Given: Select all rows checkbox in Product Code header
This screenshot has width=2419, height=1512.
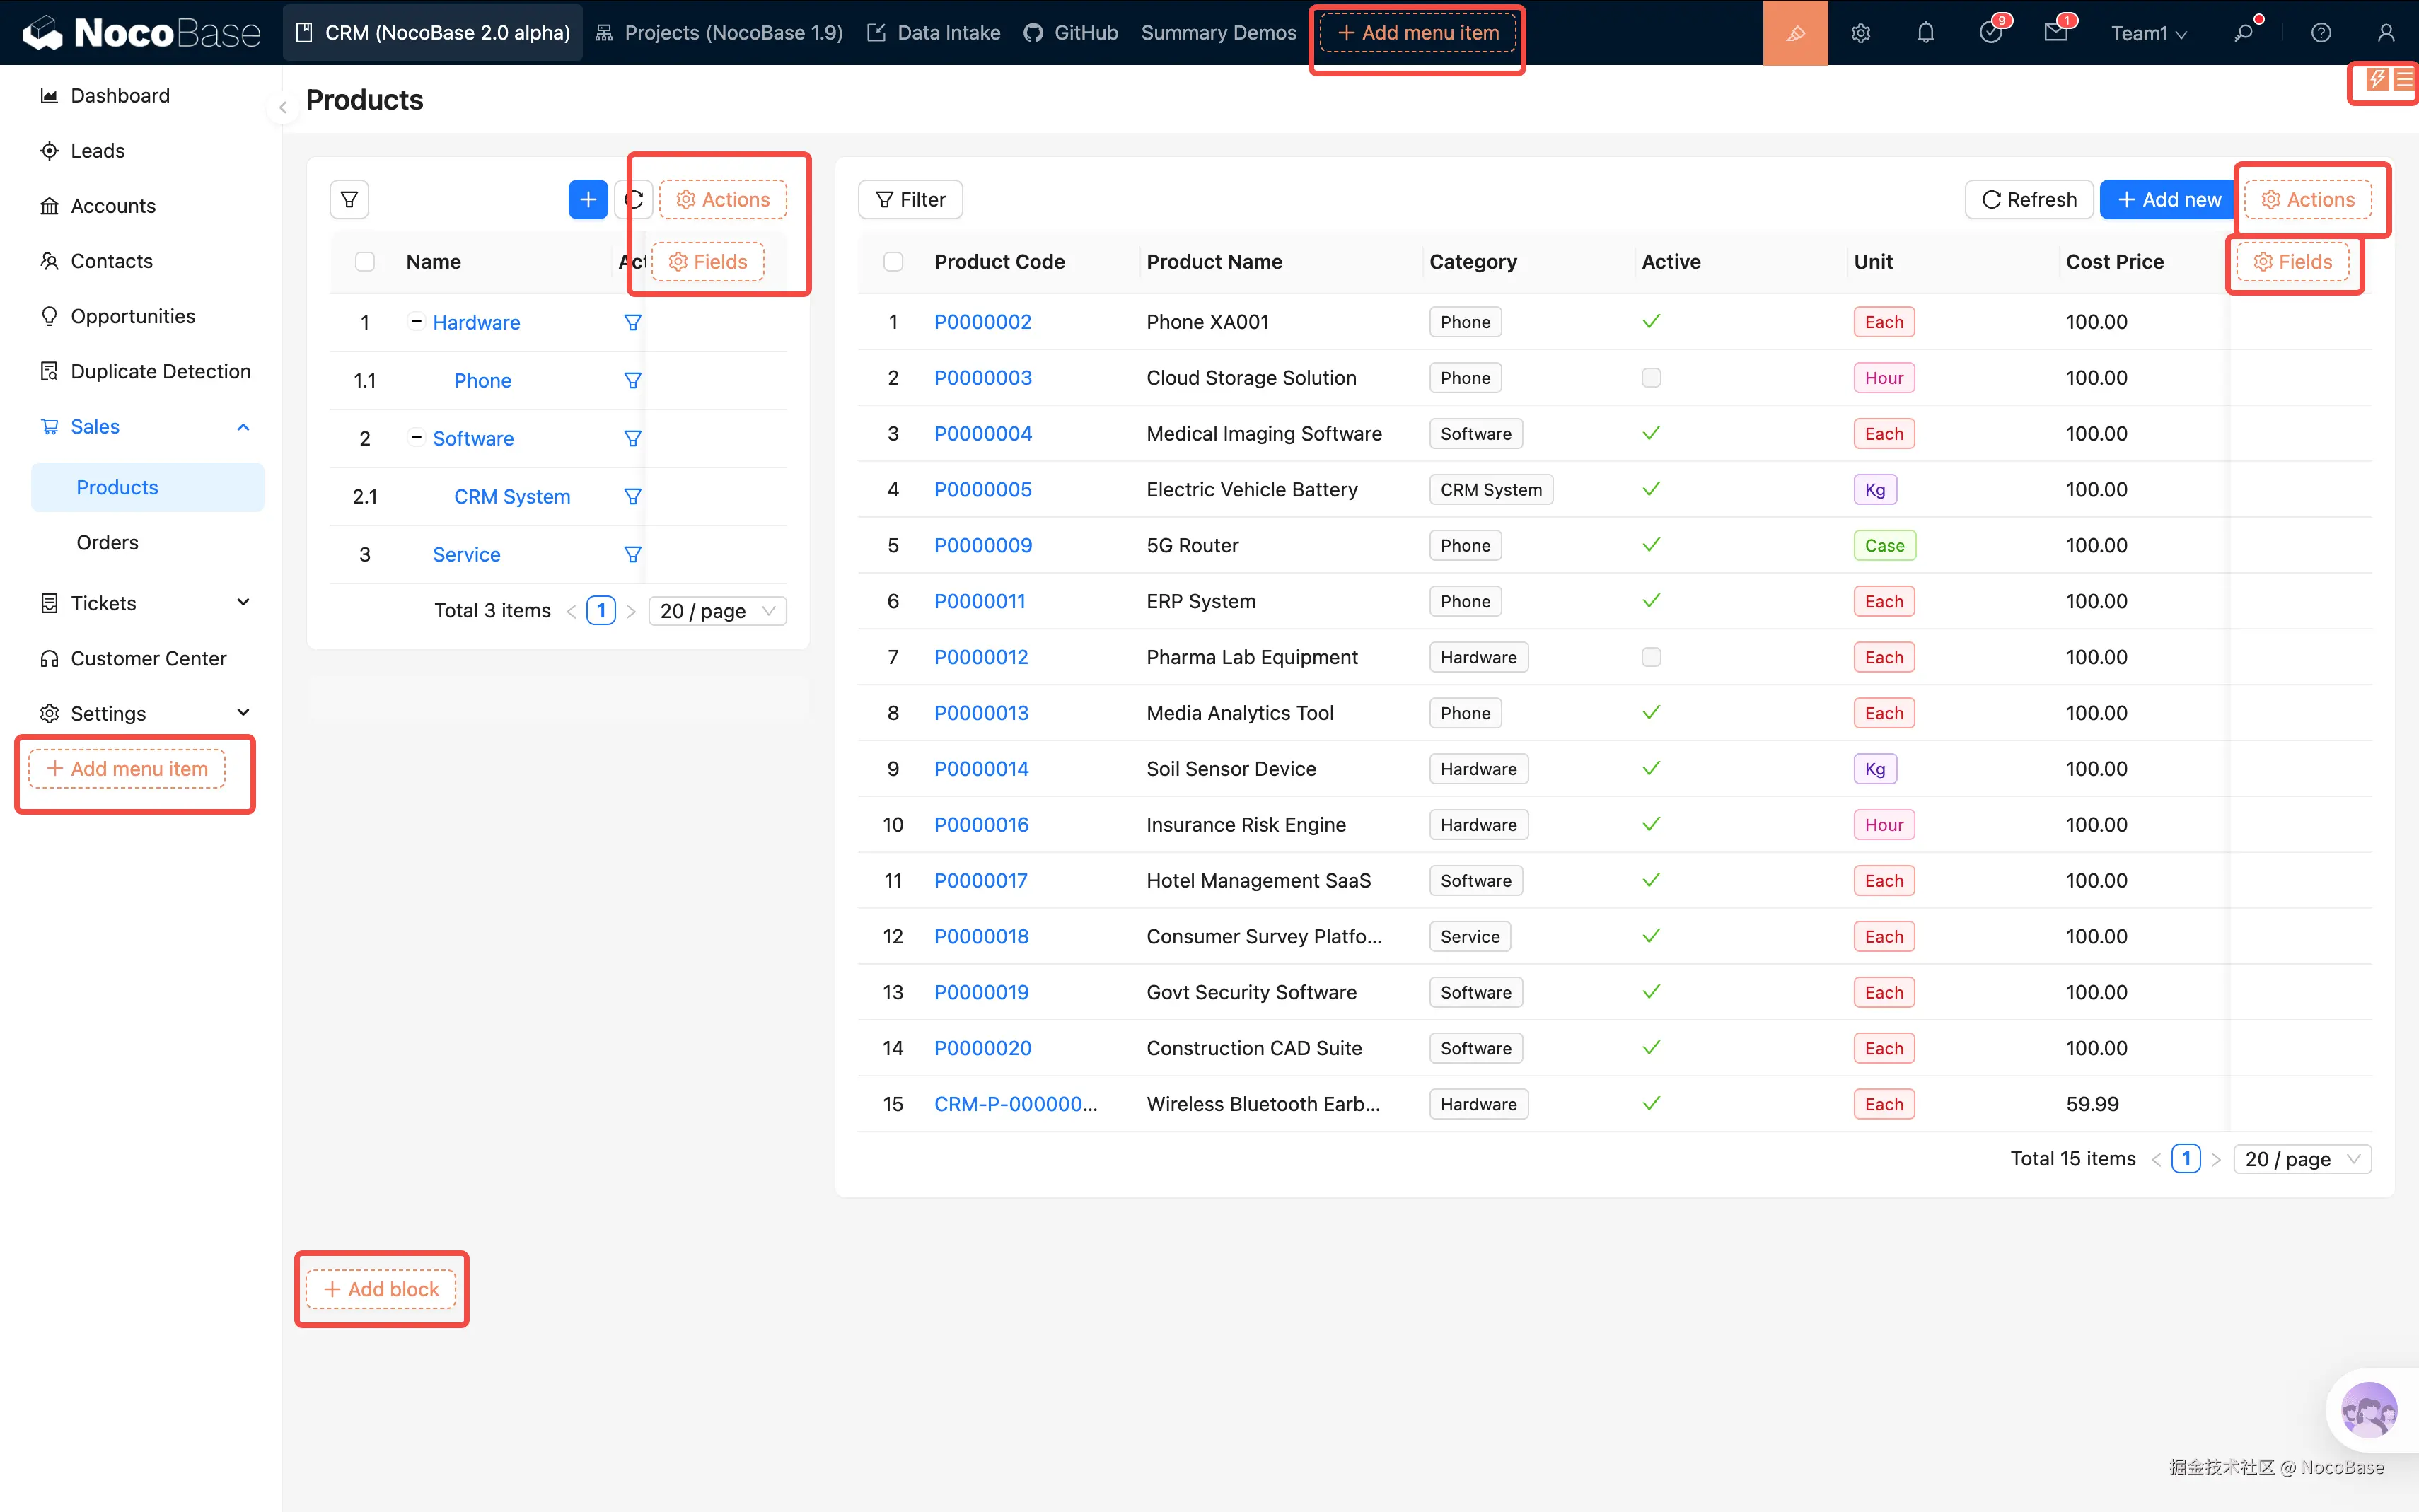Looking at the screenshot, I should (893, 262).
